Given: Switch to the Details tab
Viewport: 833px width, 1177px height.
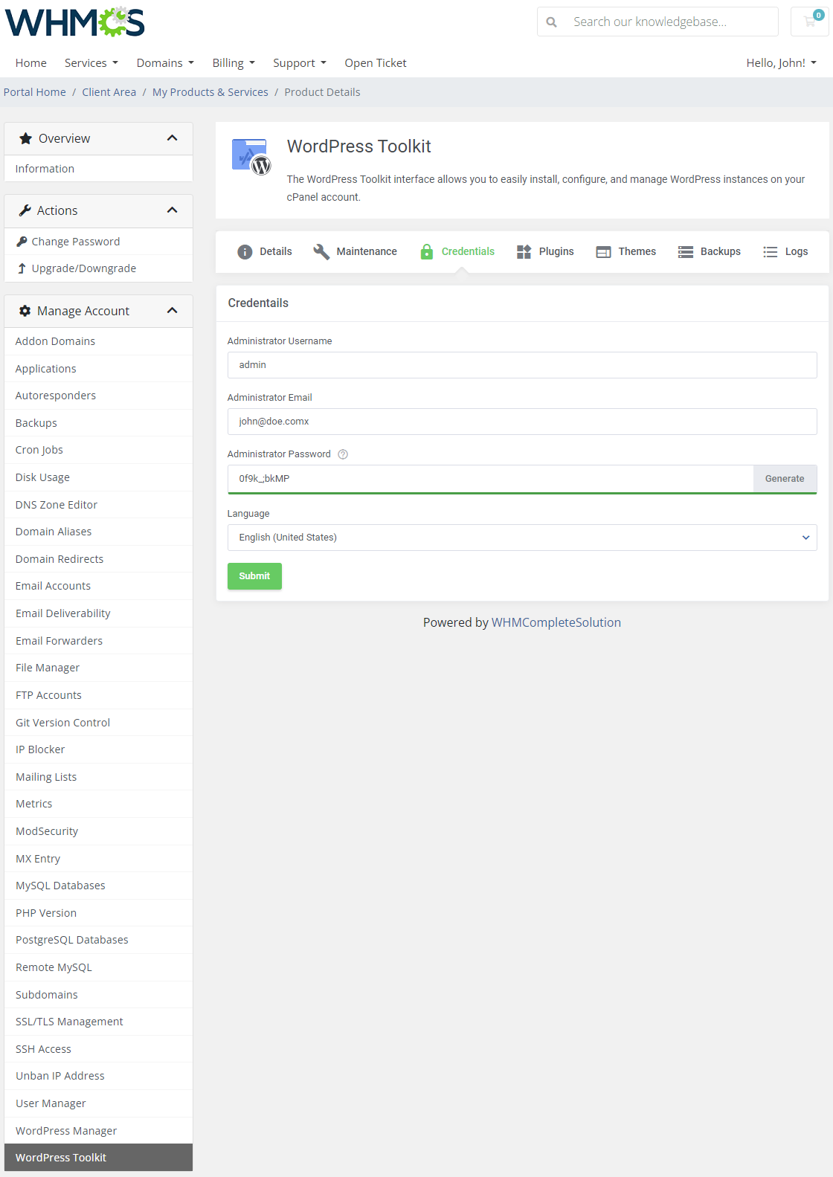Looking at the screenshot, I should click(x=265, y=252).
